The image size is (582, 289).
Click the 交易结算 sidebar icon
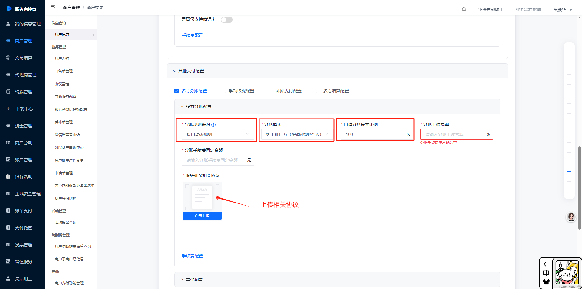(8, 58)
